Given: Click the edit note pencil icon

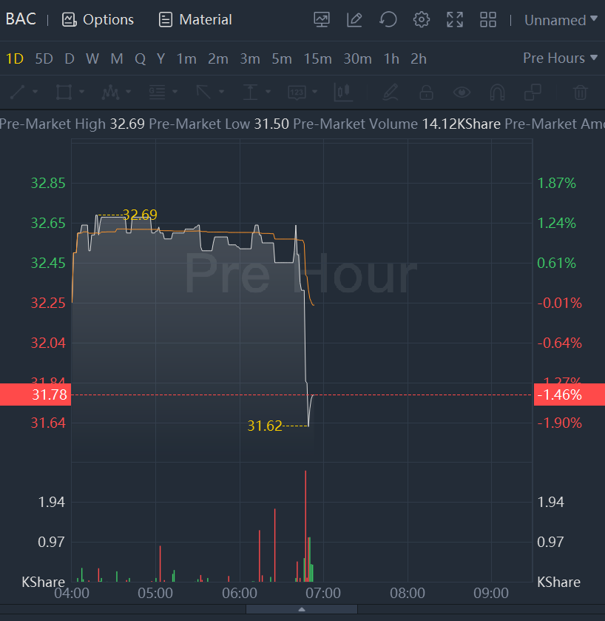Looking at the screenshot, I should click(x=355, y=20).
